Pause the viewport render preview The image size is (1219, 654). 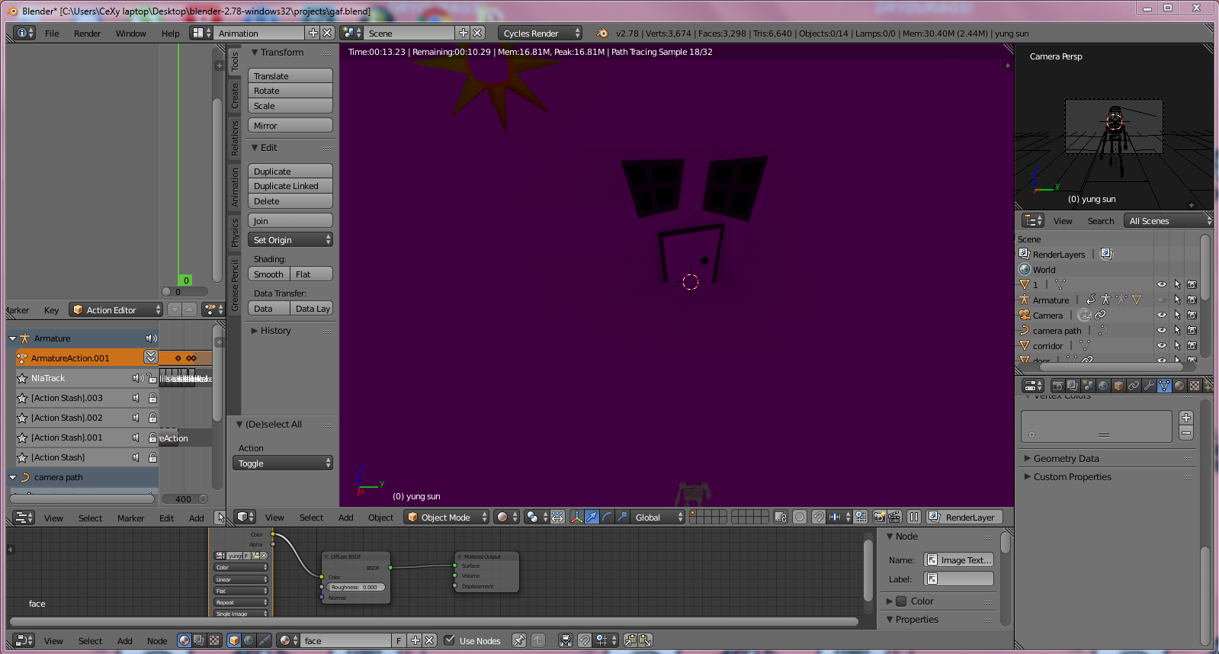[x=914, y=517]
